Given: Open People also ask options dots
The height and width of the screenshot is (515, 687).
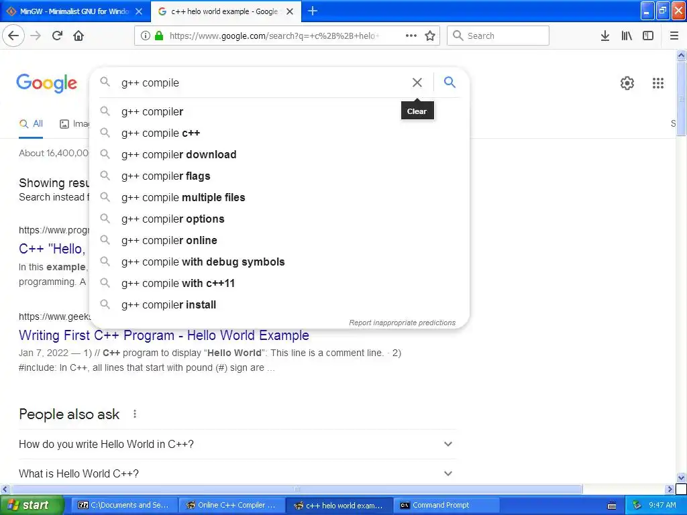Looking at the screenshot, I should click(135, 414).
